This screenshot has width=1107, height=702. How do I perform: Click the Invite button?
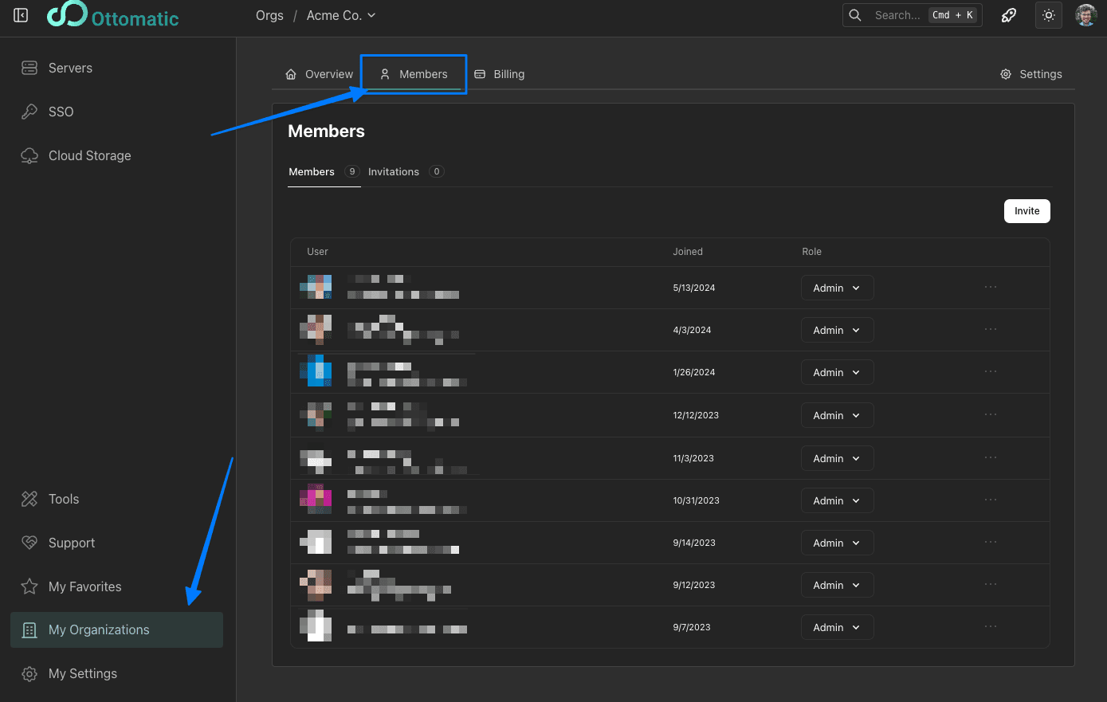[x=1027, y=211]
